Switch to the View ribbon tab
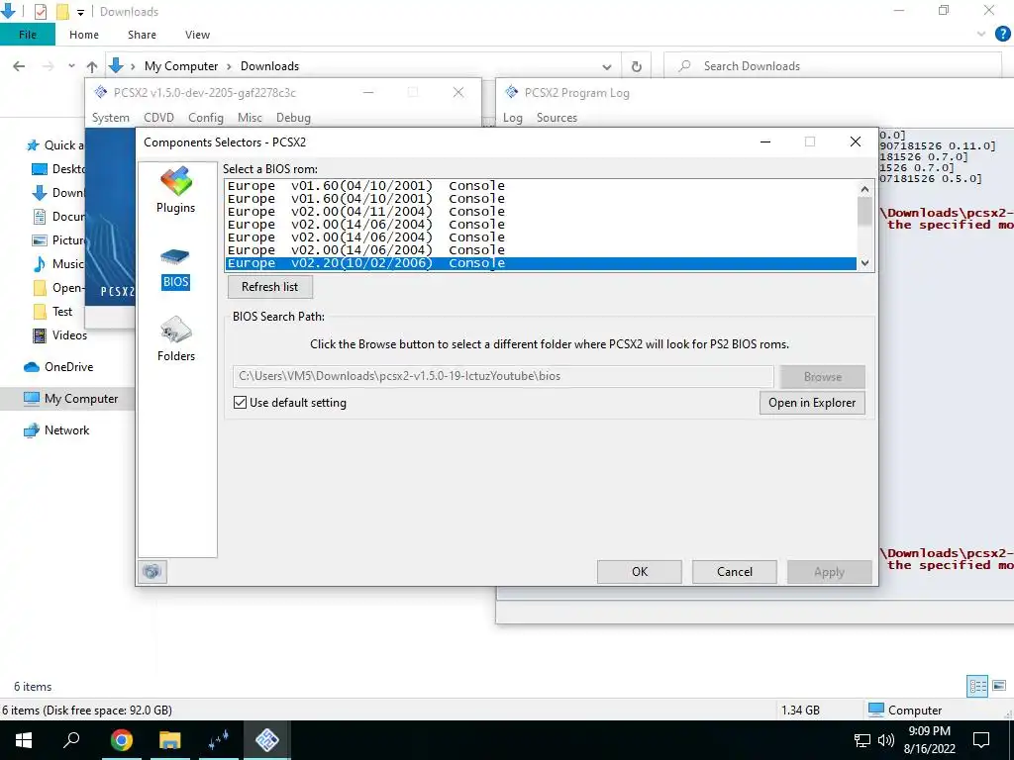Viewport: 1014px width, 760px height. pos(197,35)
